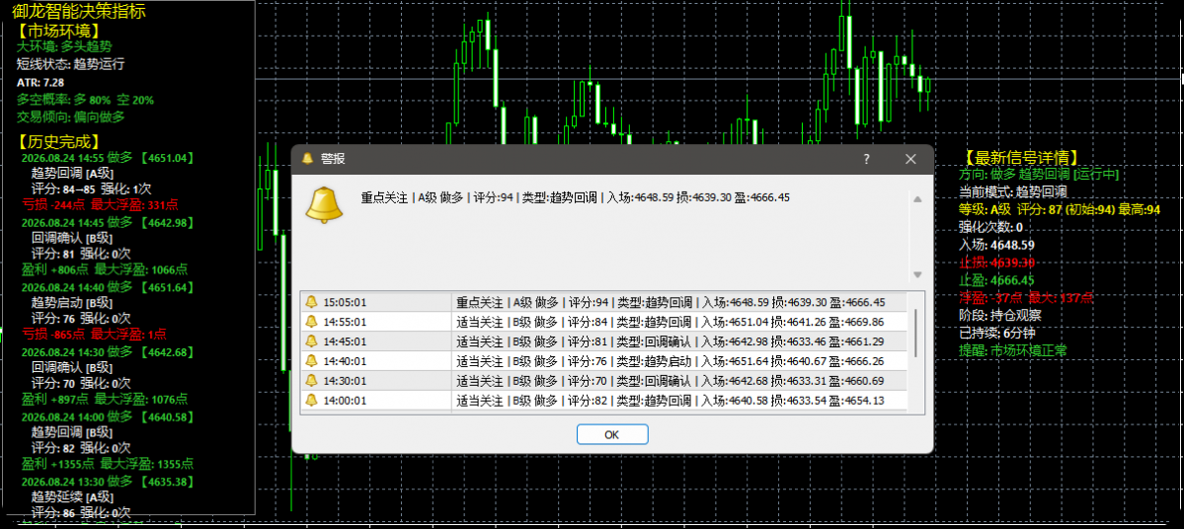Click the red 止损: 4639.30 line
1184x529 pixels.
[x=996, y=263]
